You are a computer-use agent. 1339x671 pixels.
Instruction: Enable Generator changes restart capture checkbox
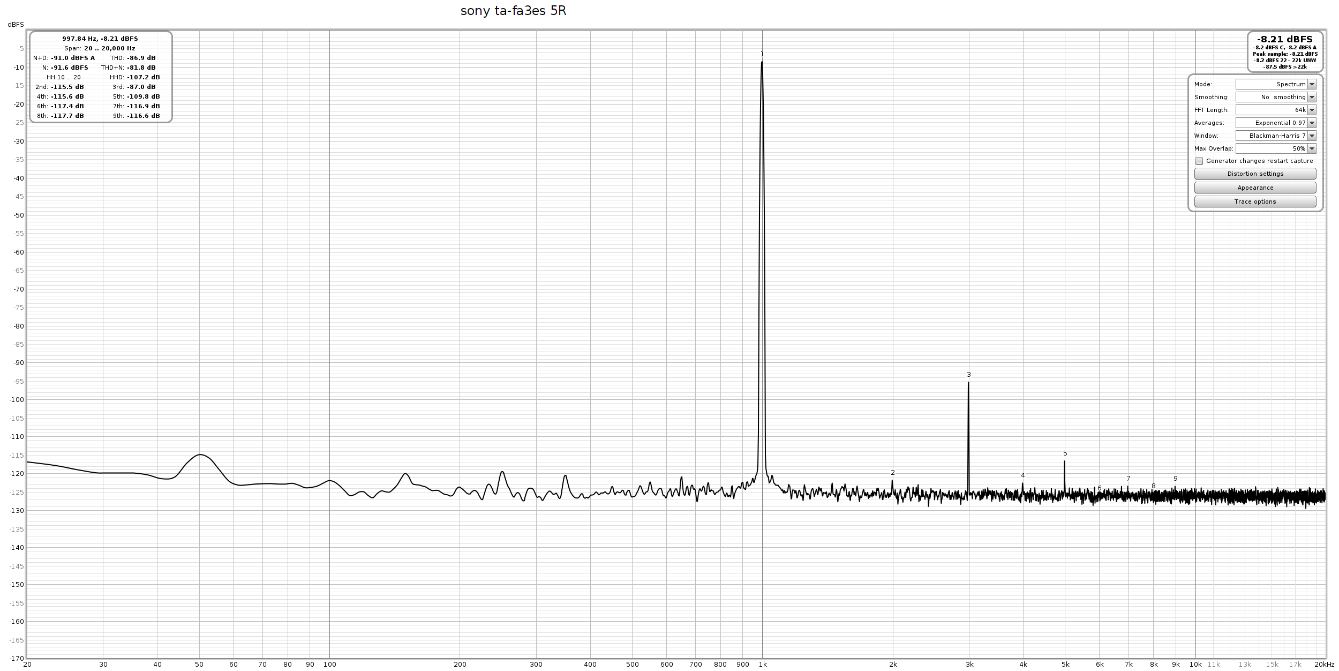1199,161
